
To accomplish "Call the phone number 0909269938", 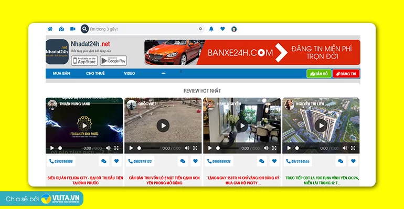I will [x=219, y=161].
